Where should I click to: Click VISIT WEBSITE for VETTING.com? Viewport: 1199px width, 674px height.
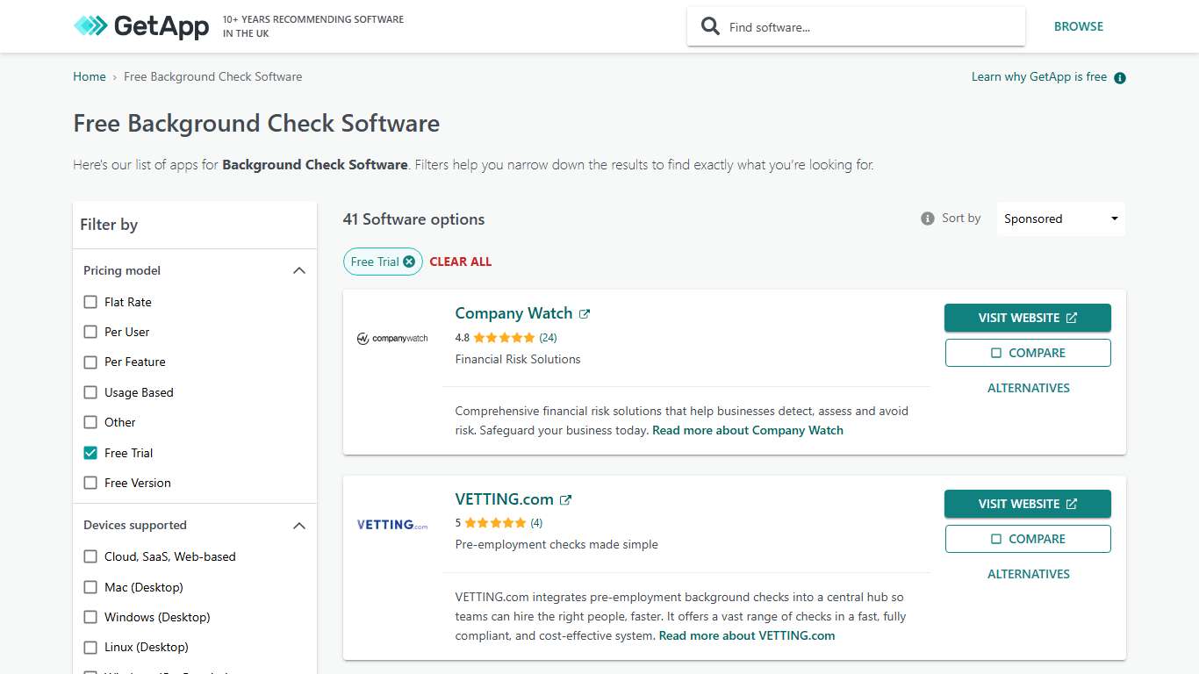coord(1027,504)
